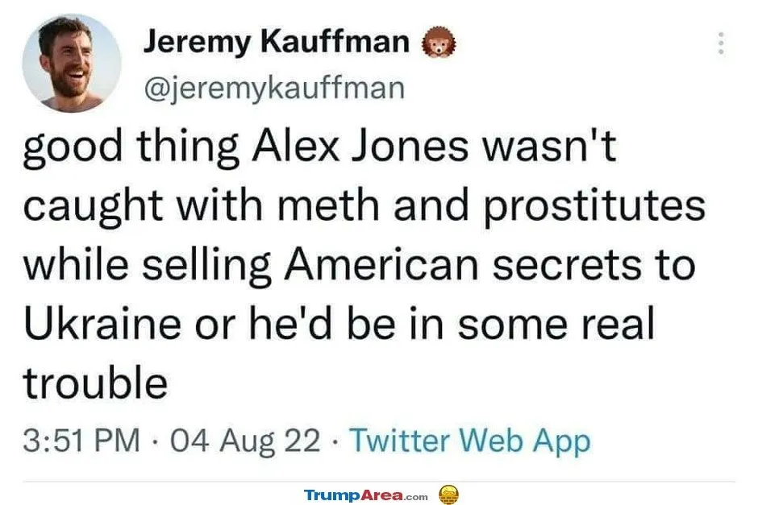This screenshot has height=505, width=758.
Task: Click the @jeremykauffman handle
Action: click(273, 87)
